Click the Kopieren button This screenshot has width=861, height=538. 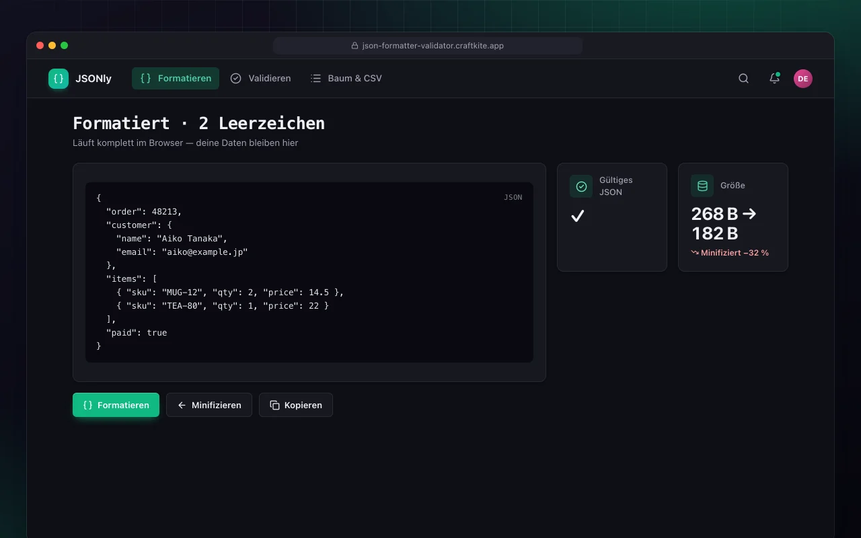(x=296, y=405)
